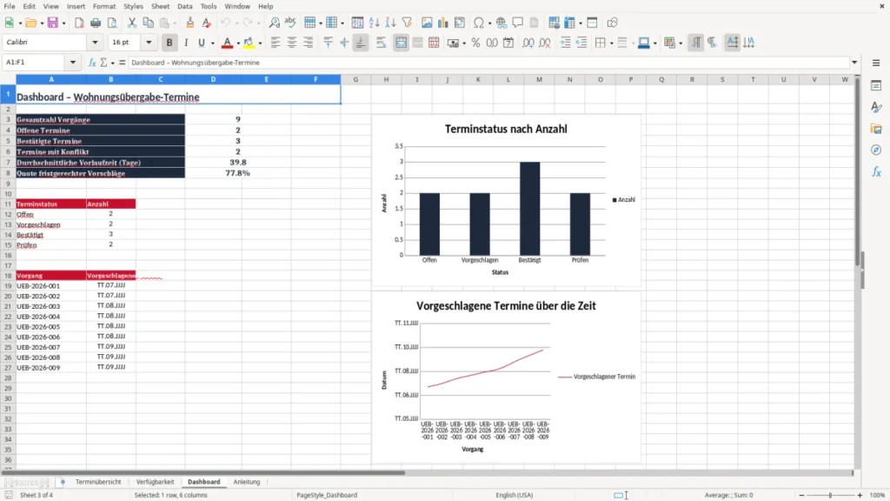This screenshot has height=501, width=890.
Task: Open the sidebar Properties panel icon
Action: tap(876, 85)
